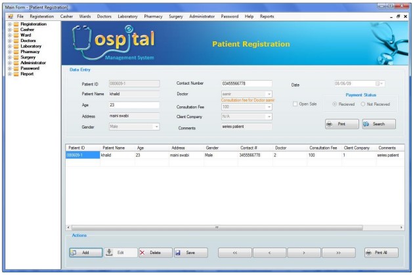The width and height of the screenshot is (413, 275).
Task: Minimize the Patient Registration child window
Action: pyautogui.click(x=391, y=16)
